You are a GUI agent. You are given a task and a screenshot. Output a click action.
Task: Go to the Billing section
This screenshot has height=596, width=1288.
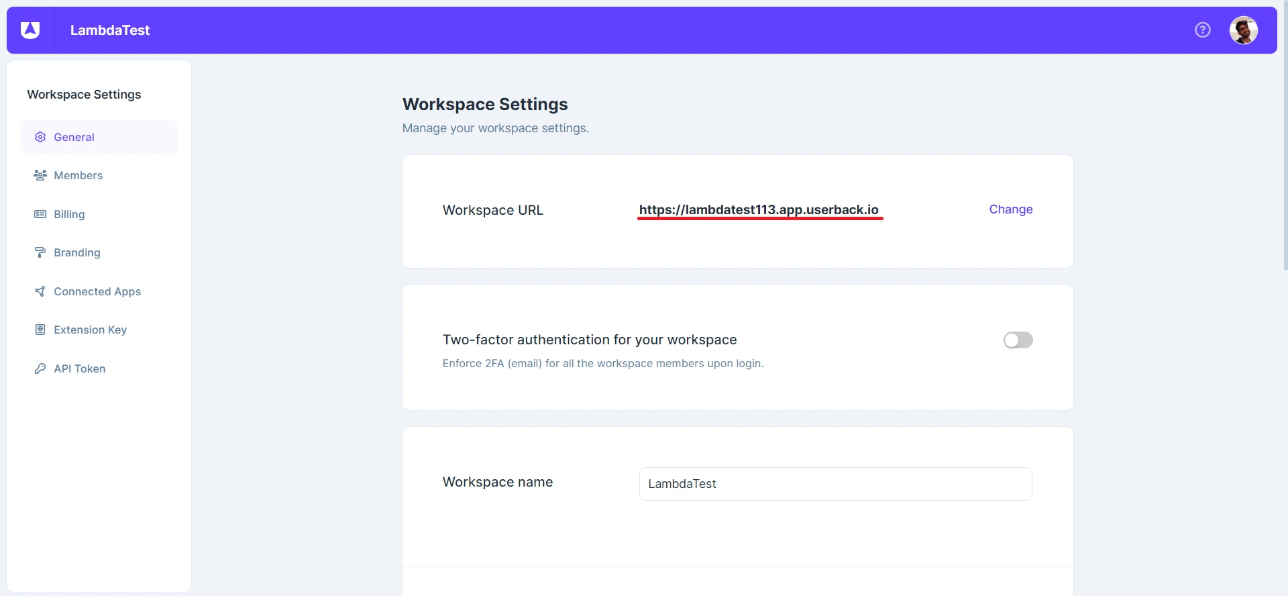[x=99, y=214]
